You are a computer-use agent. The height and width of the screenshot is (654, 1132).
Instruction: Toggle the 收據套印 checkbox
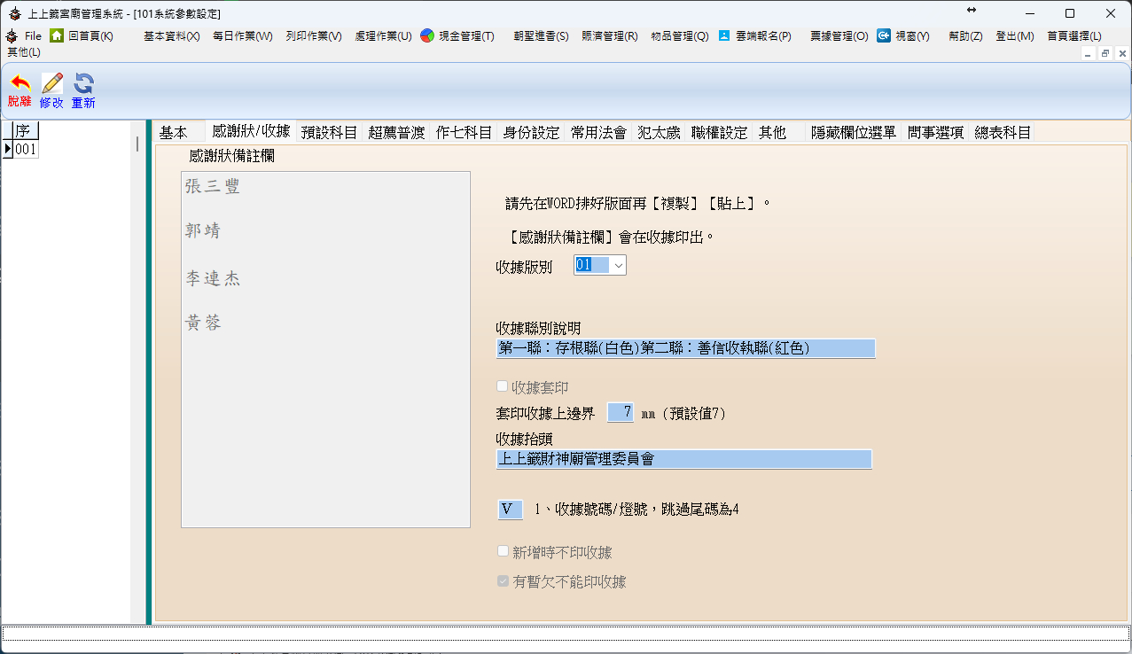tap(503, 386)
